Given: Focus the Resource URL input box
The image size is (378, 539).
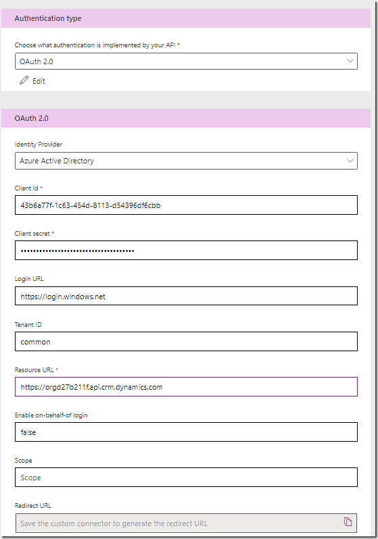Looking at the screenshot, I should [x=186, y=387].
